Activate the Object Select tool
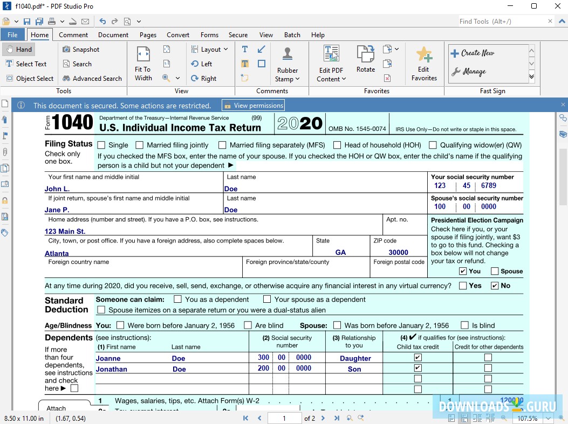Viewport: 568px width, 424px height. tap(30, 79)
